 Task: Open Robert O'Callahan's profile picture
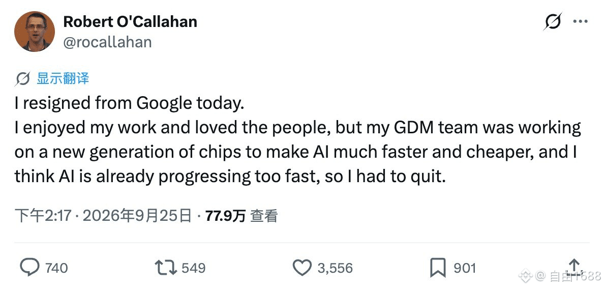[35, 32]
